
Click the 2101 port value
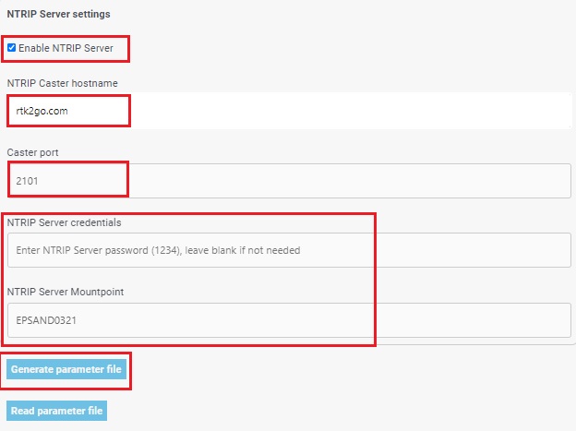click(28, 181)
